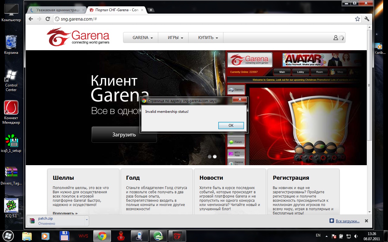Open Chrome wrench settings menu

point(367,19)
